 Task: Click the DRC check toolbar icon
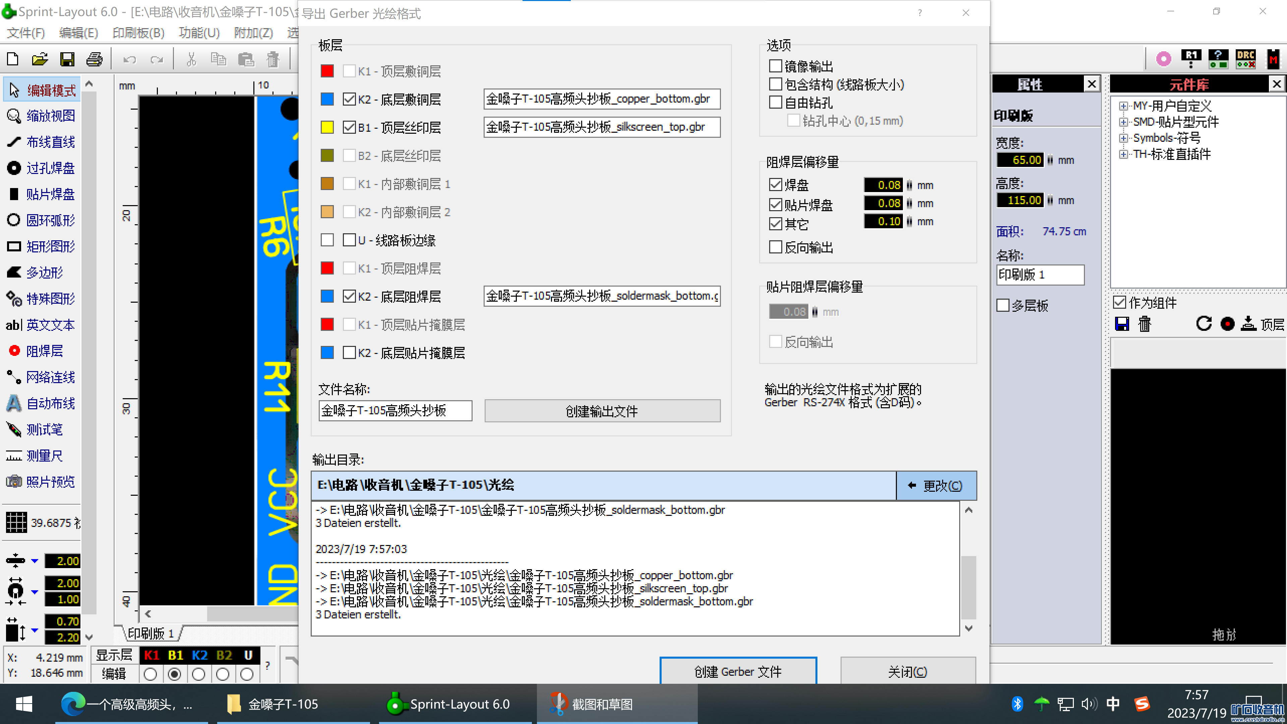(x=1245, y=59)
